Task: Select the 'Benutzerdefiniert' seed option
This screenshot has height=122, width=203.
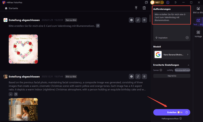Action: [x=182, y=70]
